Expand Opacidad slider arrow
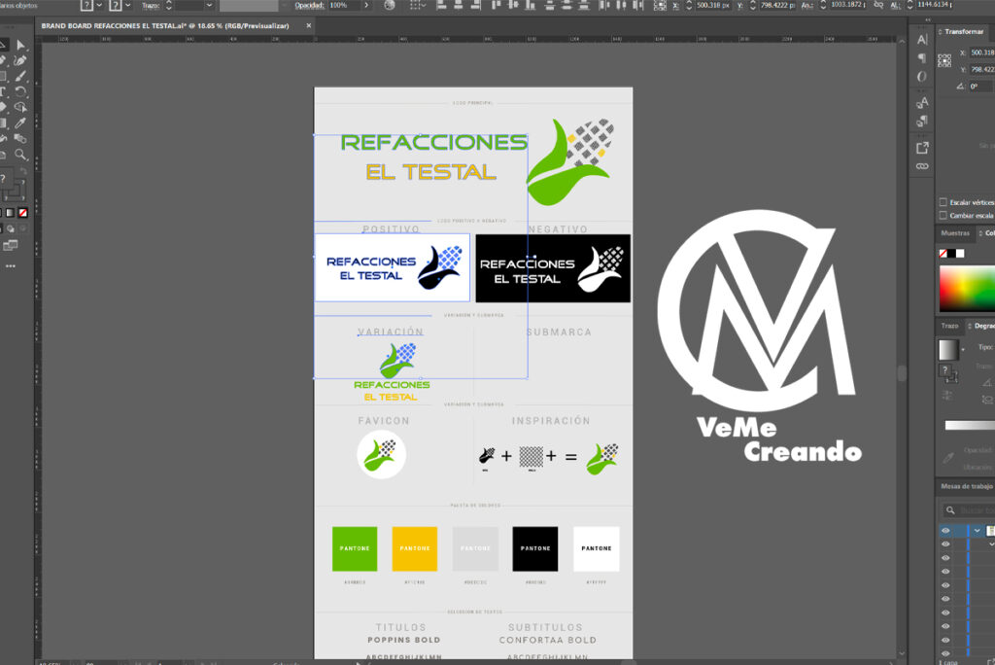Screen dimensions: 995x665 point(366,5)
